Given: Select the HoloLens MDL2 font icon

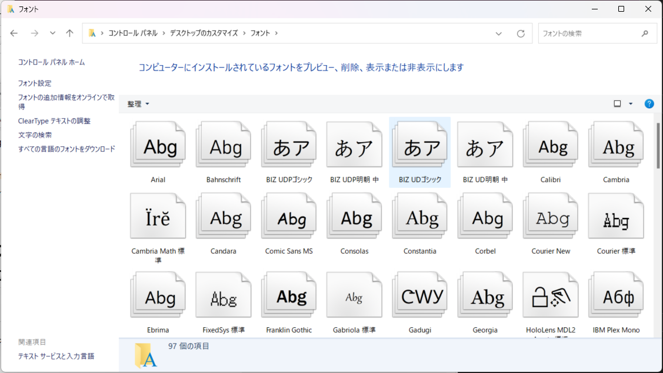Looking at the screenshot, I should point(551,295).
